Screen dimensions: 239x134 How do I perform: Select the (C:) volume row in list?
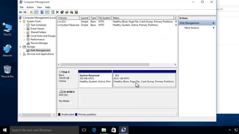pyautogui.click(x=117, y=22)
